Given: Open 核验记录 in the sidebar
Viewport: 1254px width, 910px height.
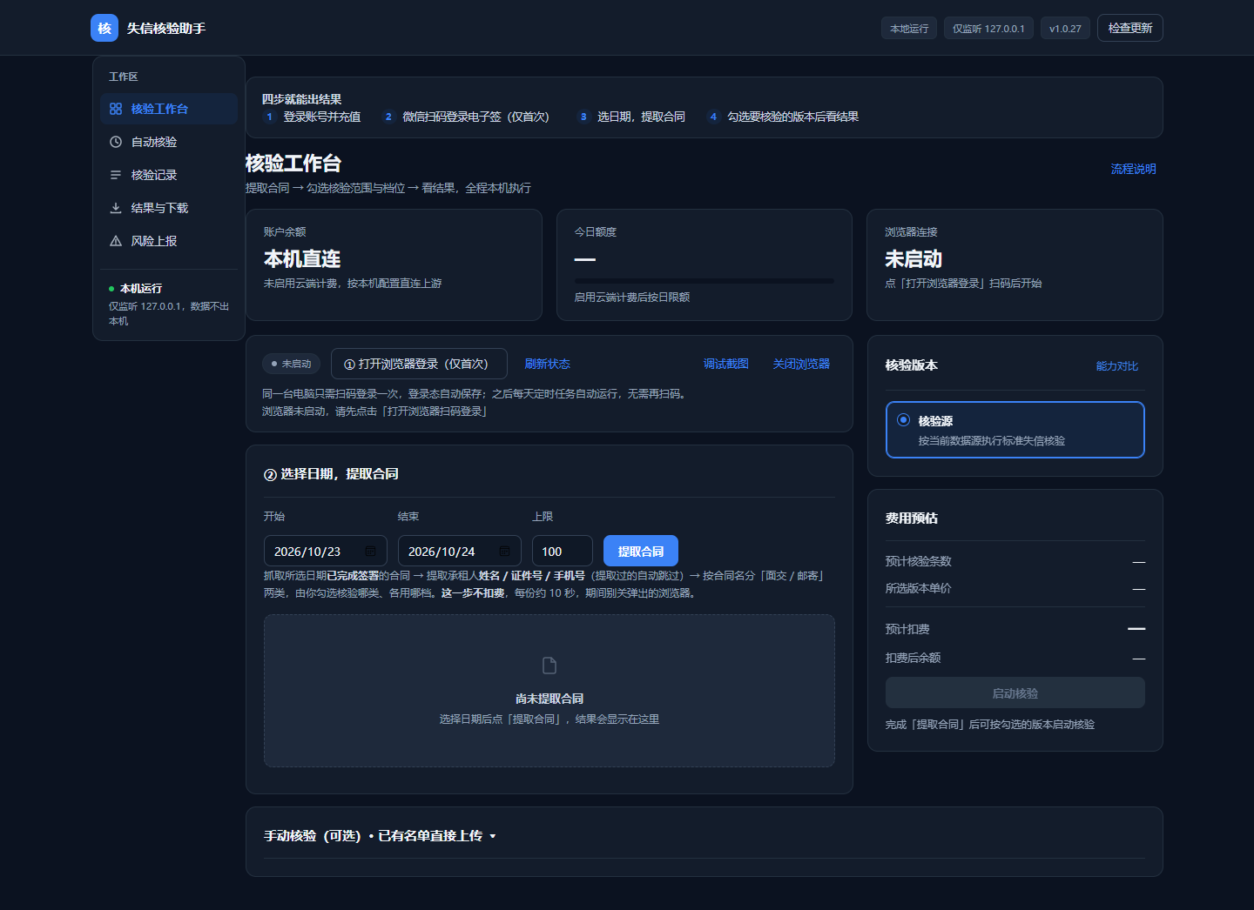Looking at the screenshot, I should pos(169,175).
